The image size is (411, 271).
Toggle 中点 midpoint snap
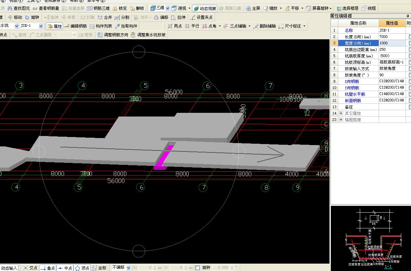pyautogui.click(x=65, y=268)
